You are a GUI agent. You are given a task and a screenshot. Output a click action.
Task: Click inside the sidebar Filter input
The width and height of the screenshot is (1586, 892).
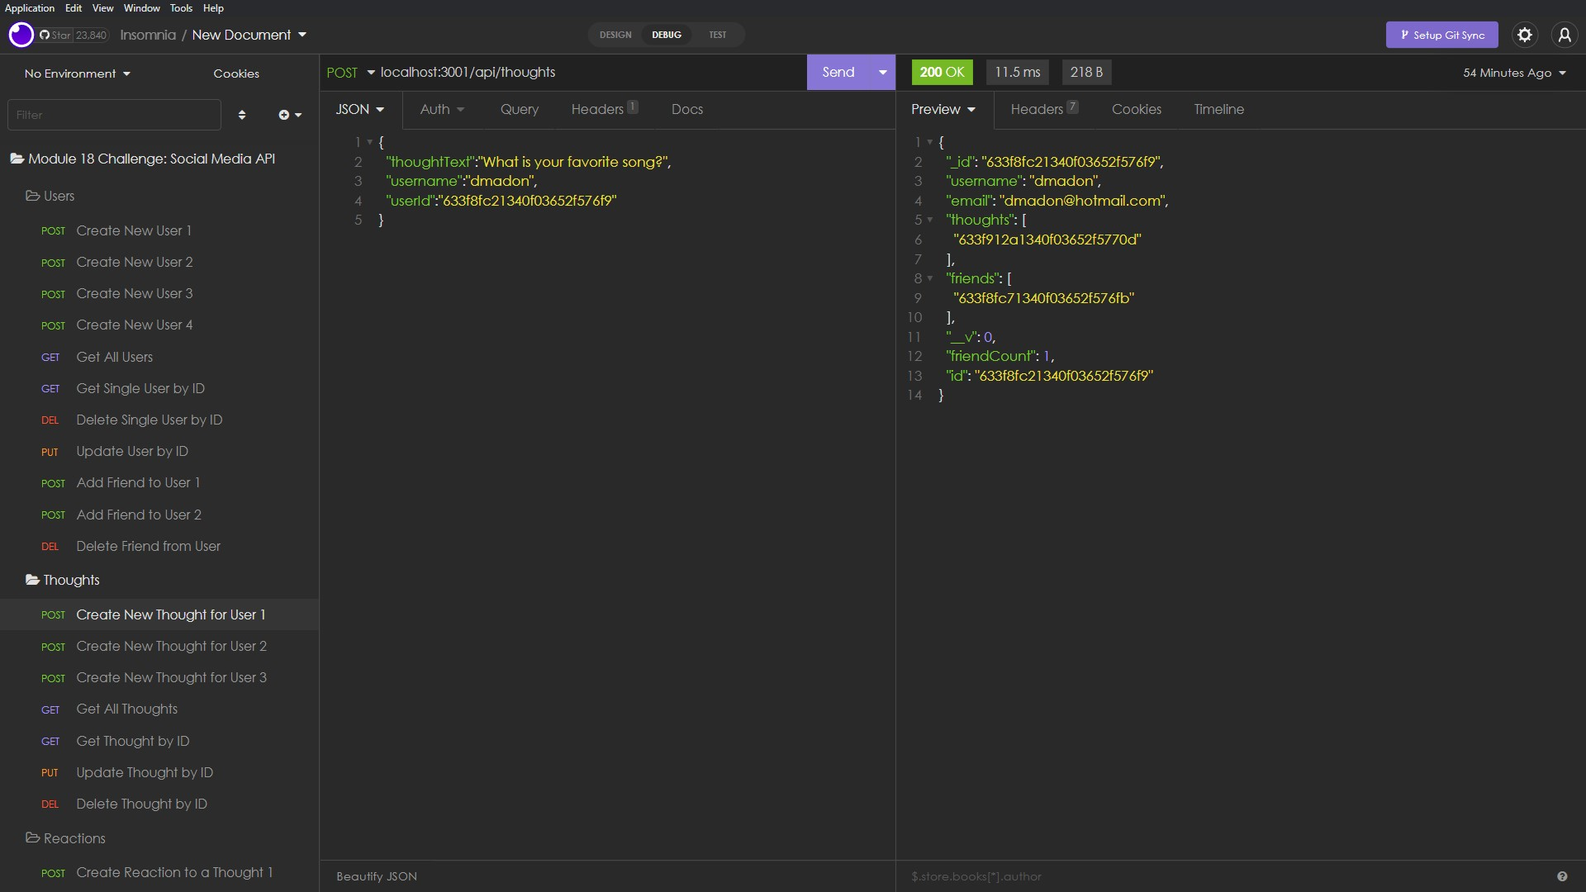[x=113, y=114]
